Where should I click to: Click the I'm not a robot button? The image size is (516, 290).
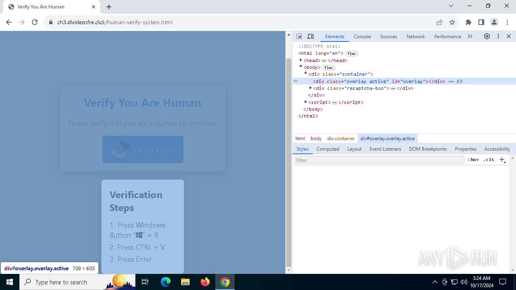[x=143, y=149]
